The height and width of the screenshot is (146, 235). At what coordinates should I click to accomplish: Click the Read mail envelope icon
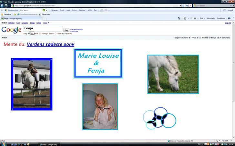191,18
